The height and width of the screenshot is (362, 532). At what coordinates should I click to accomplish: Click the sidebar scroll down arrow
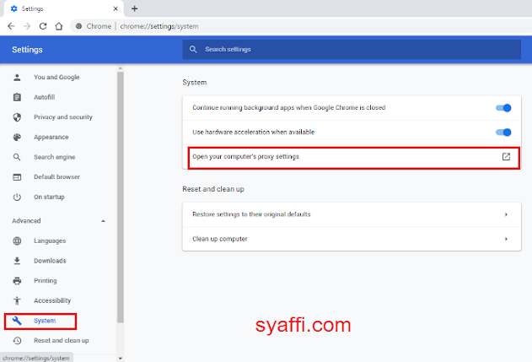click(x=121, y=359)
